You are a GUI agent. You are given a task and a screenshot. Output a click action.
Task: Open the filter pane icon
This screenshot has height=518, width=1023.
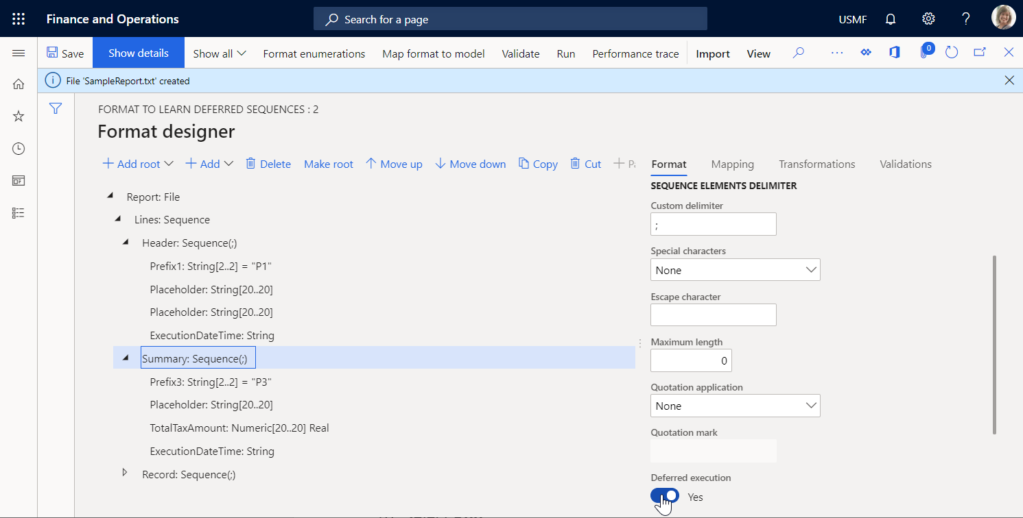[55, 108]
